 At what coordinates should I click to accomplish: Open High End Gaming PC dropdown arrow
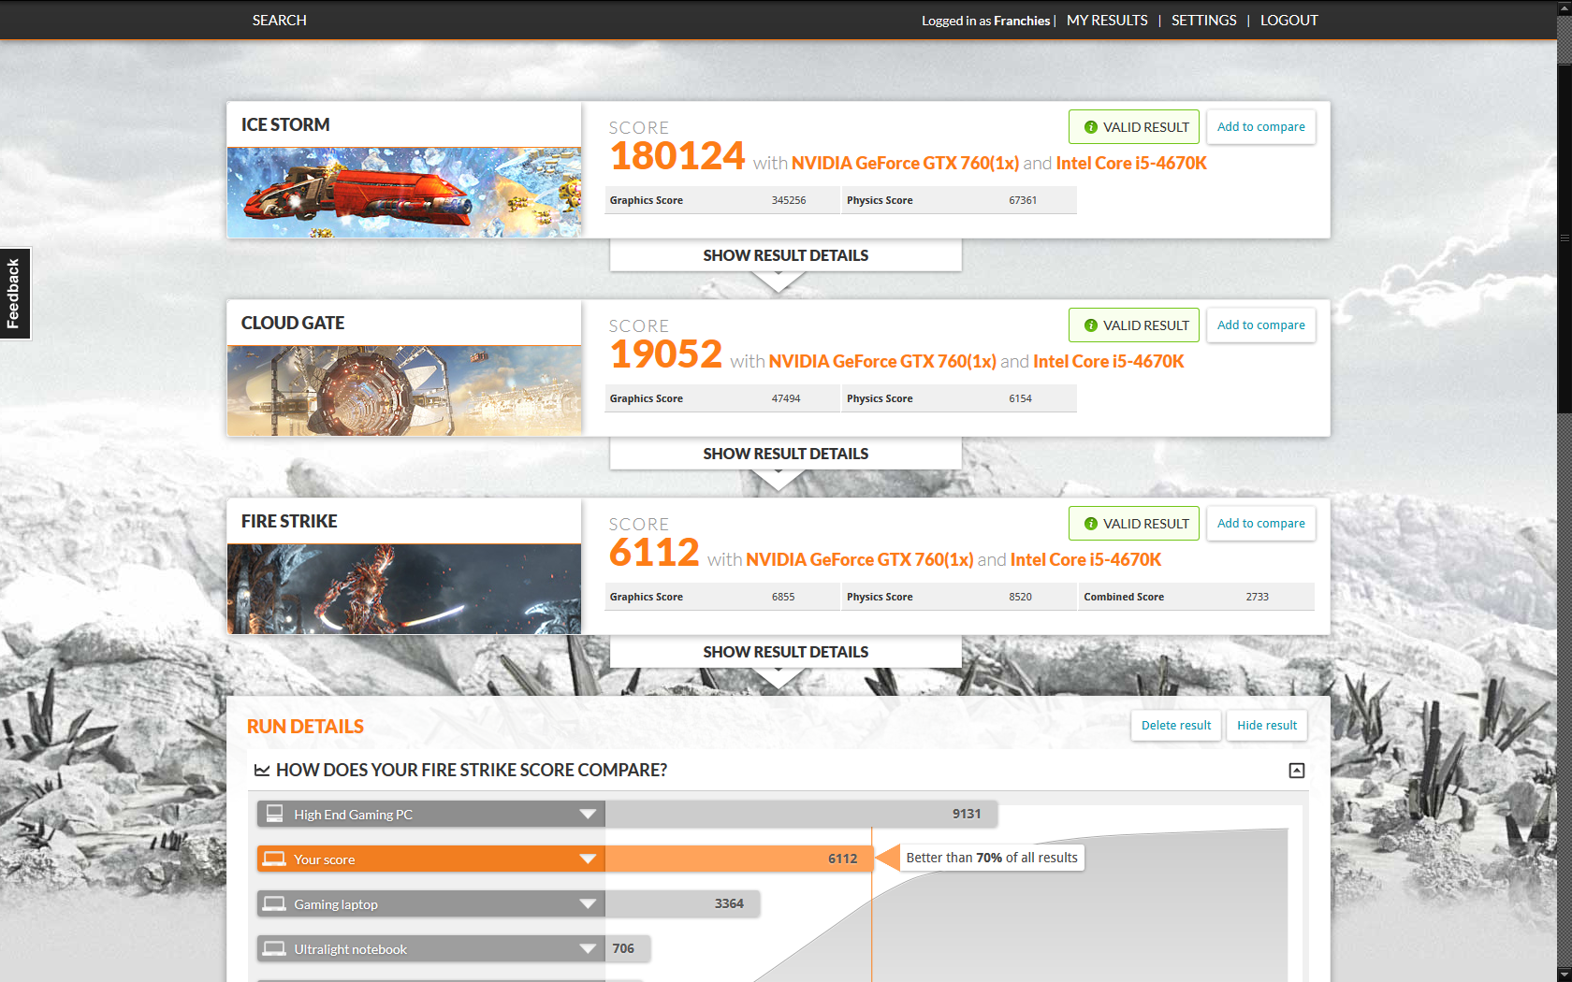point(588,814)
